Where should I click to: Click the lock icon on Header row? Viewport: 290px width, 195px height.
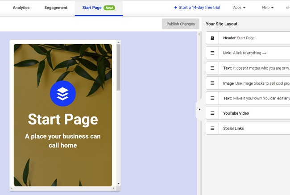click(212, 38)
